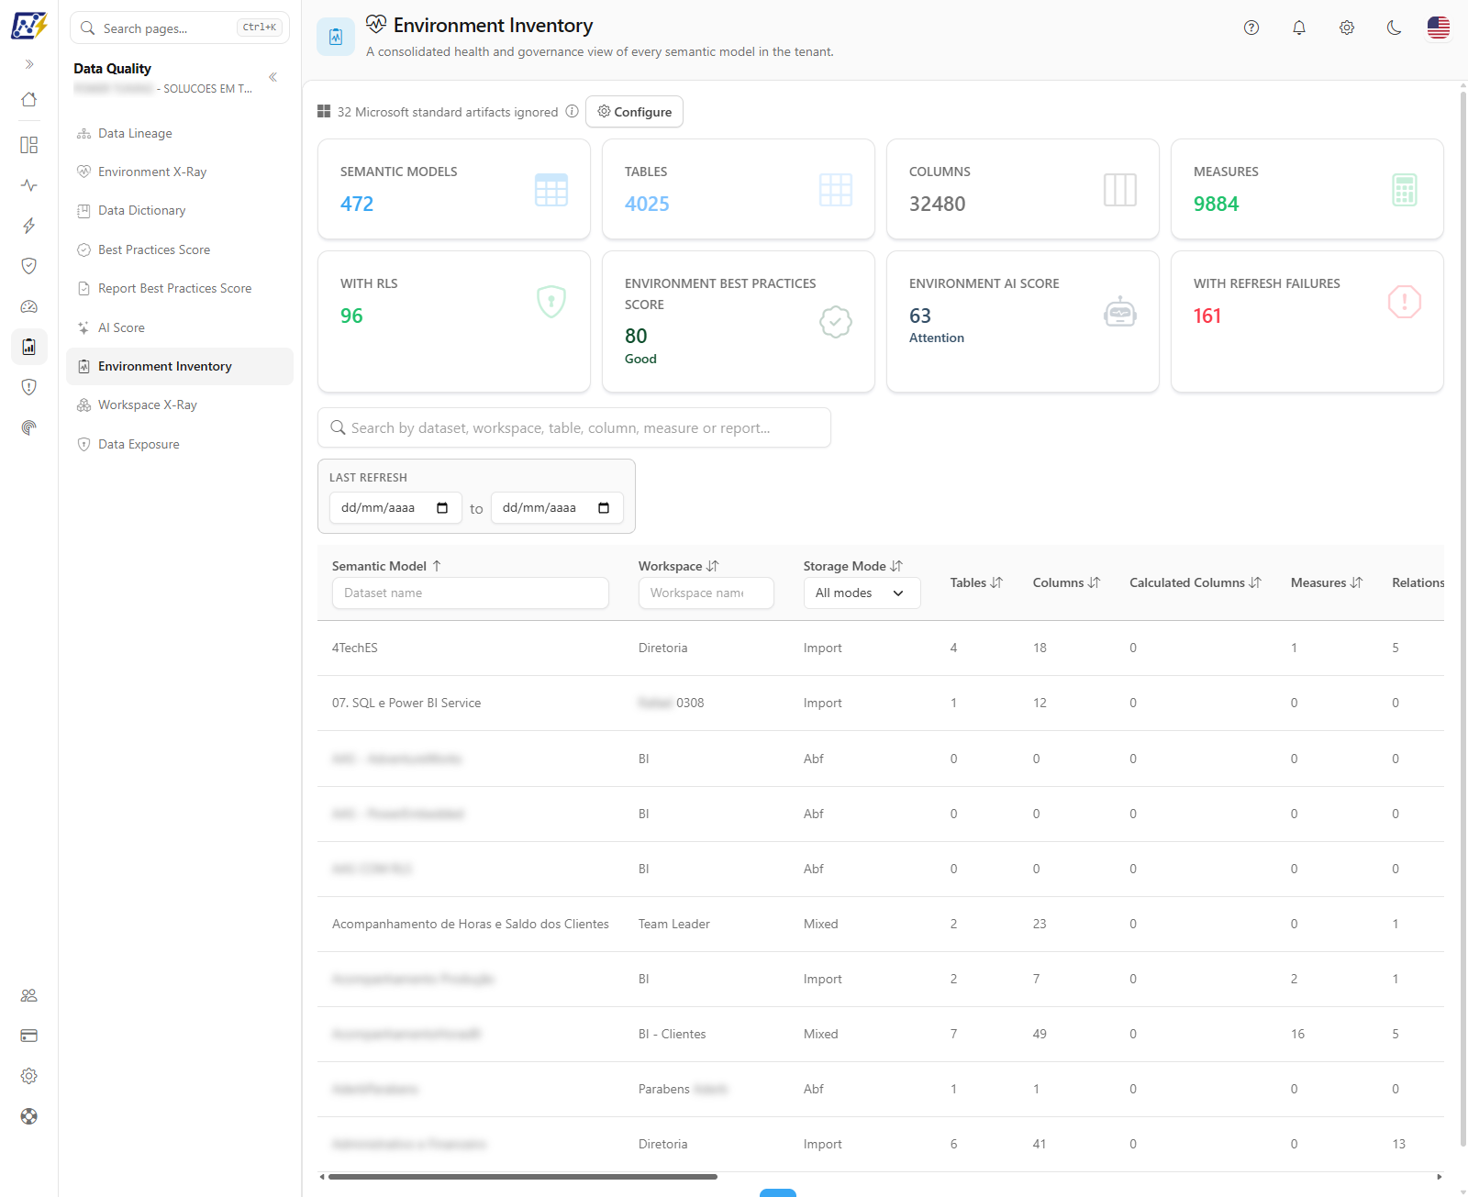Open Workspace X-Ray page
Image resolution: width=1468 pixels, height=1197 pixels.
(x=180, y=405)
